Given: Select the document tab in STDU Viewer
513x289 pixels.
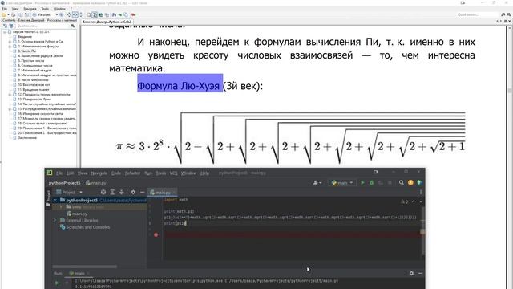Looking at the screenshot, I should (x=107, y=22).
